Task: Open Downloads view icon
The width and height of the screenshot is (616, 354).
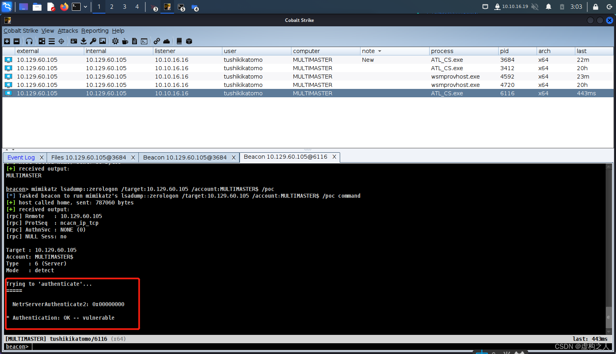Action: click(83, 41)
